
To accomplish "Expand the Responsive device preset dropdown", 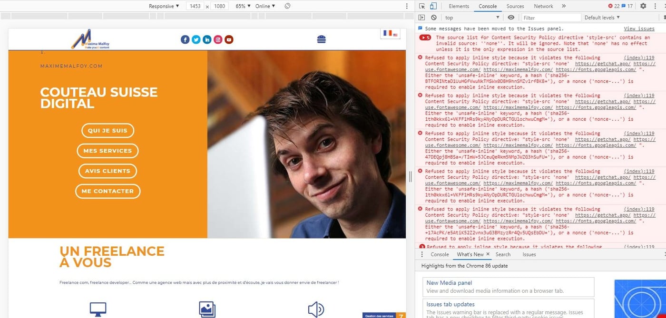I will click(x=163, y=6).
